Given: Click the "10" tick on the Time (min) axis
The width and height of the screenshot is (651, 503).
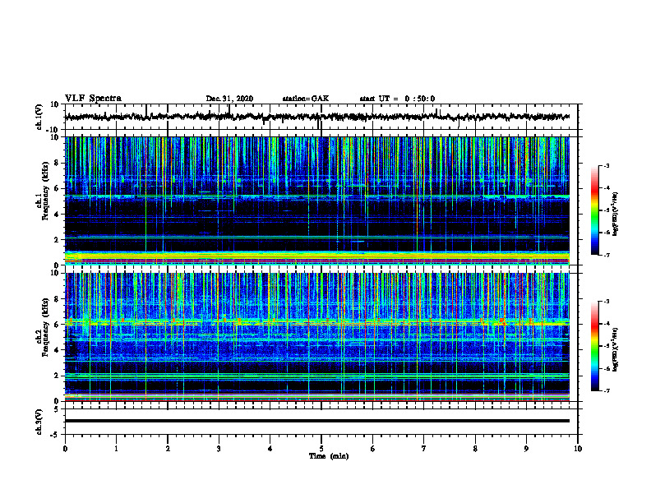Looking at the screenshot, I should [x=578, y=449].
